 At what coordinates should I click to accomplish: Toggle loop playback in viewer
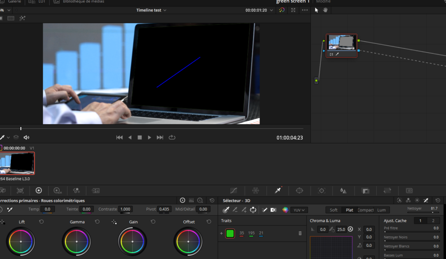pyautogui.click(x=172, y=137)
